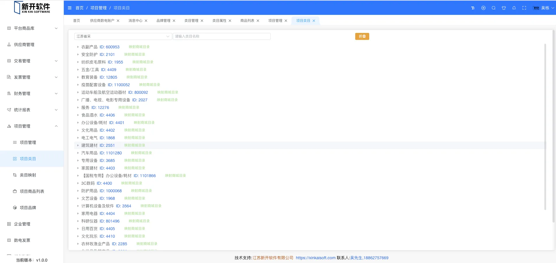Click the font size icon in header
The width and height of the screenshot is (556, 263).
473,8
